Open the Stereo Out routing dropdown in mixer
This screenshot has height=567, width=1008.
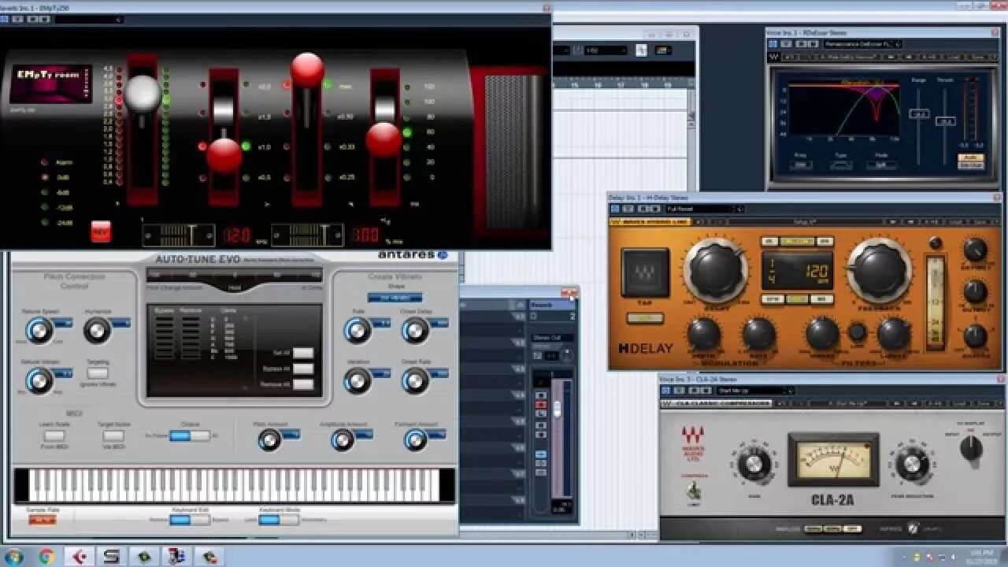(554, 338)
